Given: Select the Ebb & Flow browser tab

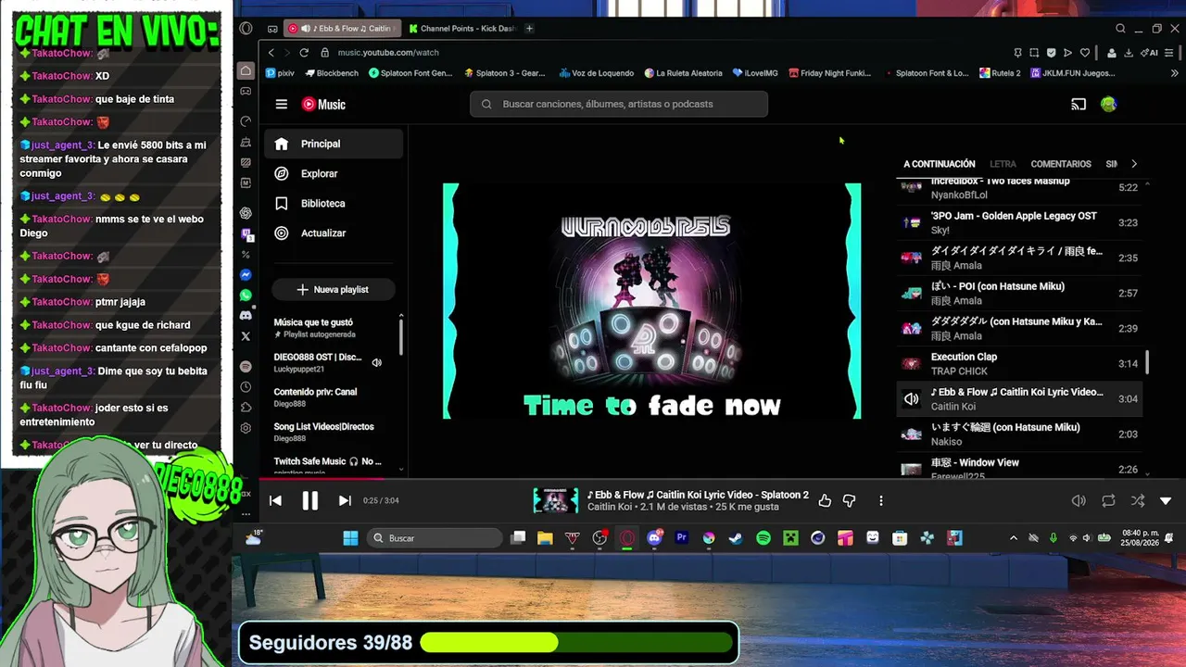Looking at the screenshot, I should click(x=342, y=29).
